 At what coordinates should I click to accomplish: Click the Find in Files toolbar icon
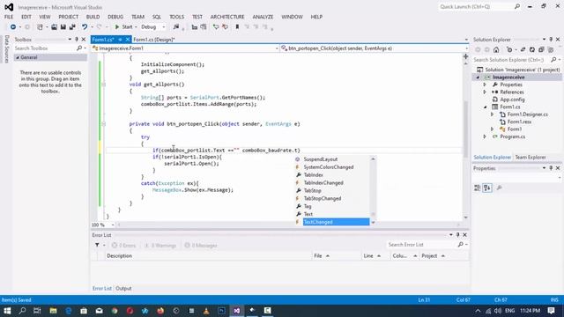tap(176, 27)
